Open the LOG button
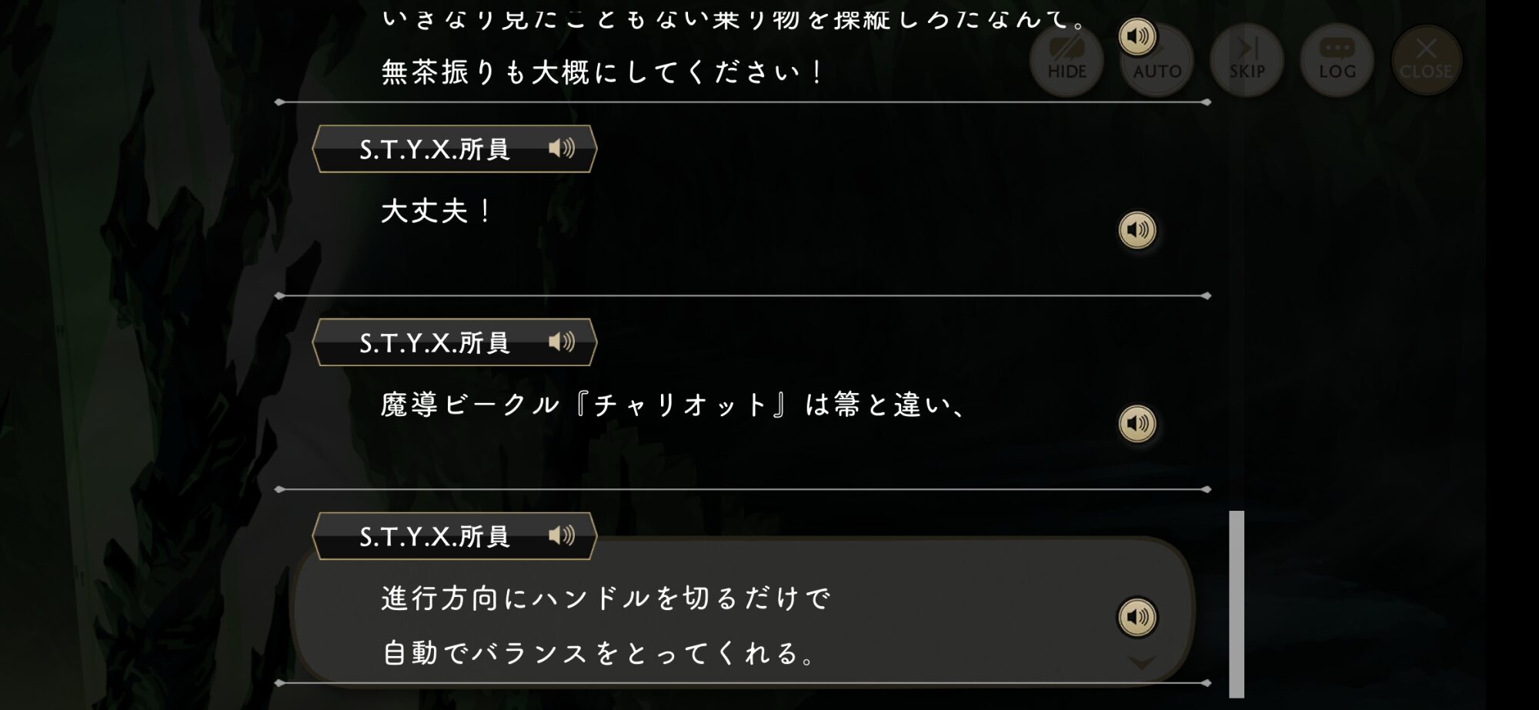The image size is (1539, 710). [1337, 60]
